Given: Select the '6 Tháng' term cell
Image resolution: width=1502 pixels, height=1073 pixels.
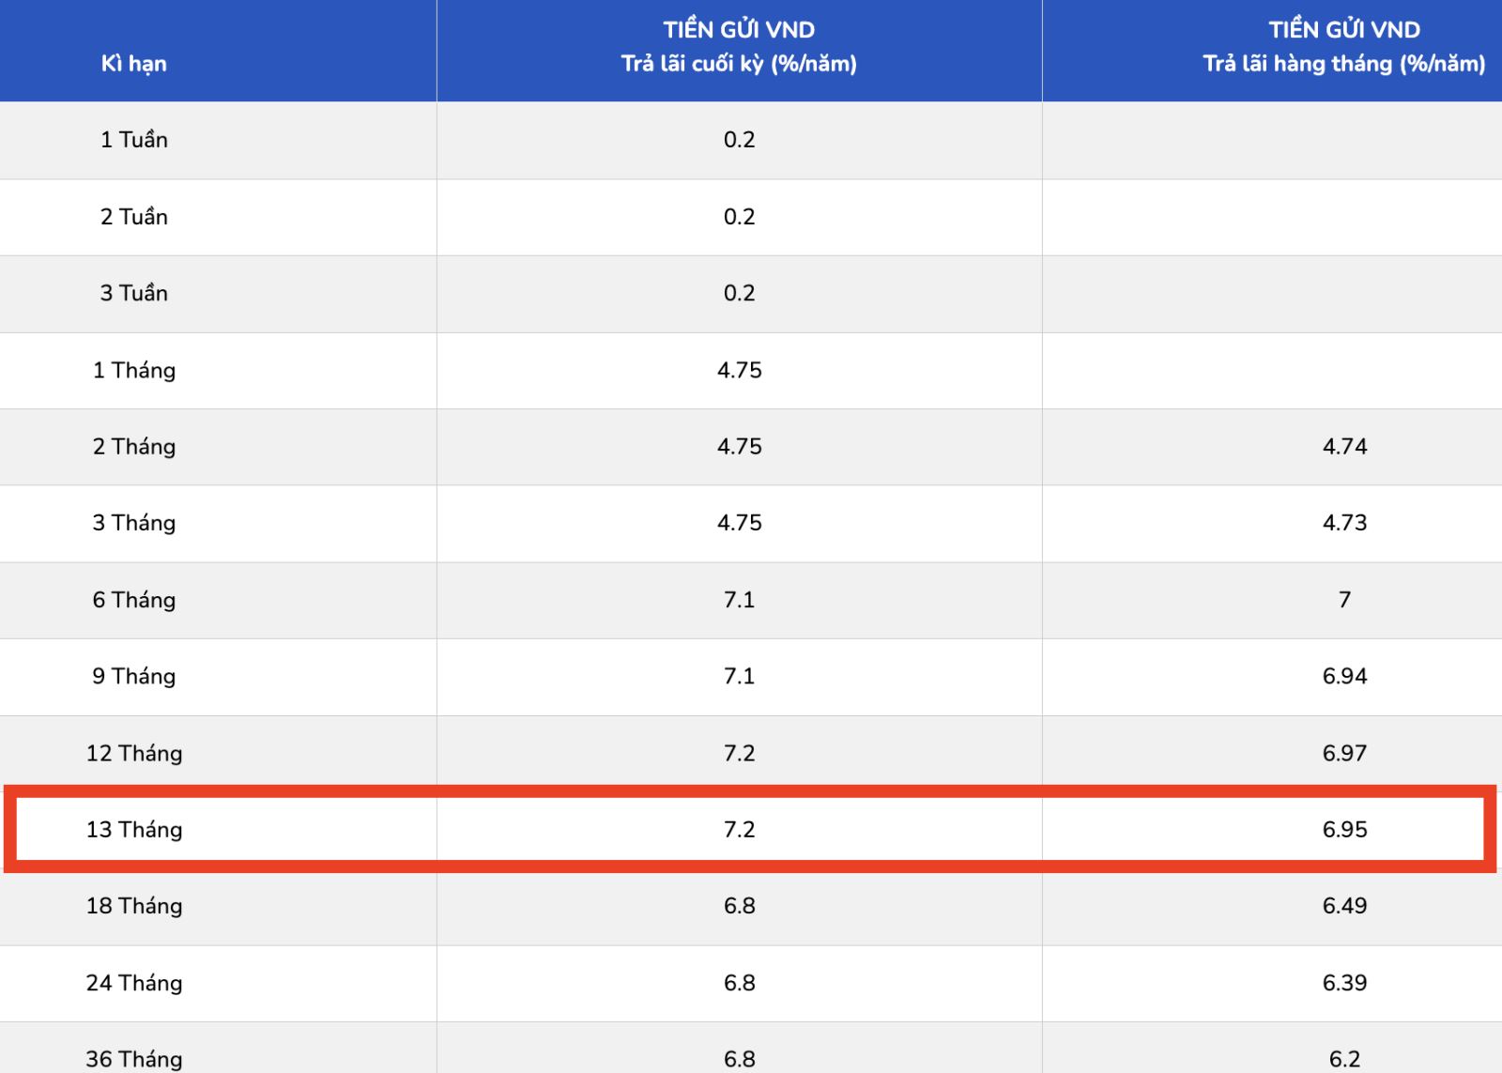Looking at the screenshot, I should [x=134, y=600].
